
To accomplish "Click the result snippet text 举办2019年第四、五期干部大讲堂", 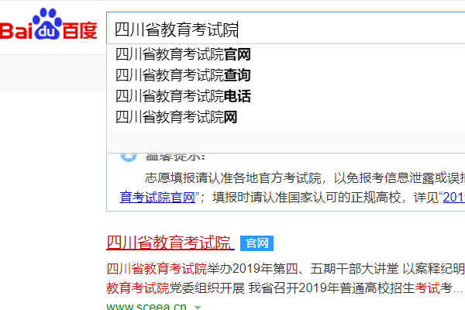I will point(303,269).
